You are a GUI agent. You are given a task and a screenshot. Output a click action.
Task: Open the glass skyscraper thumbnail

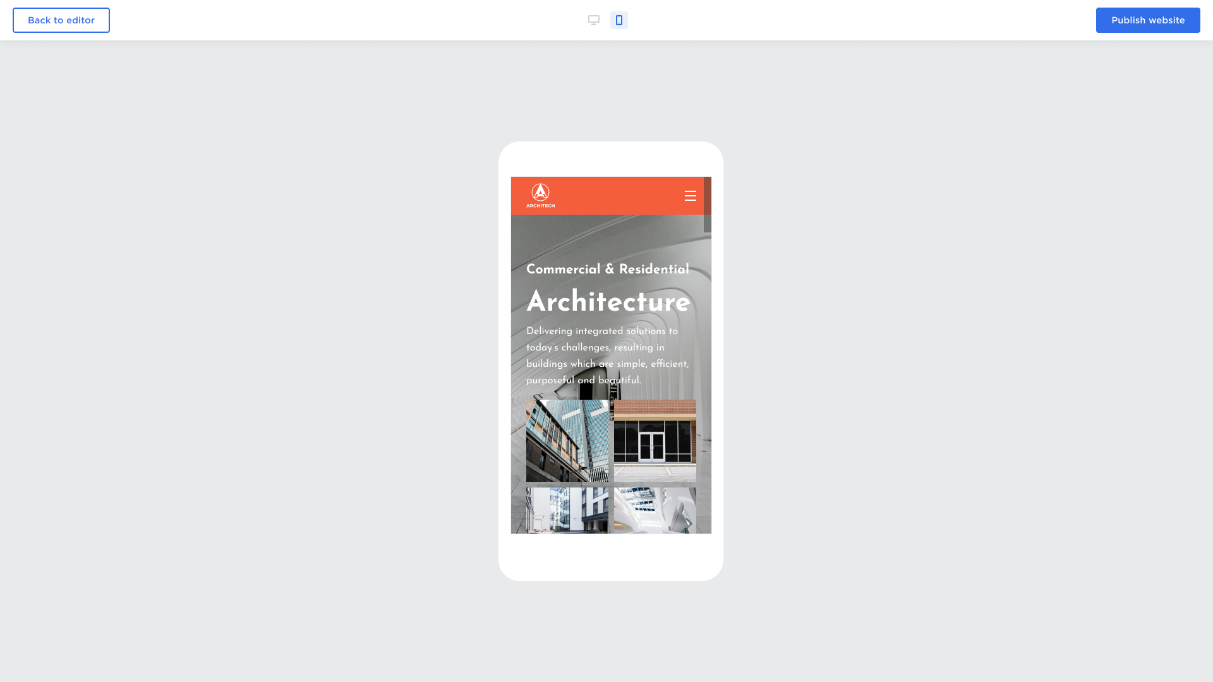[x=567, y=440]
